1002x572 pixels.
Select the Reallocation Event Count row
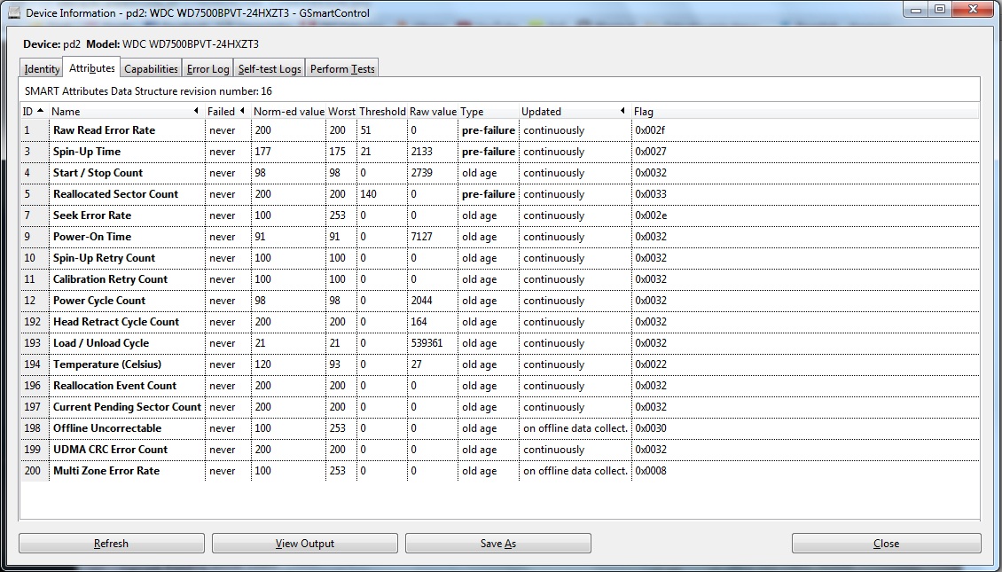pos(500,386)
